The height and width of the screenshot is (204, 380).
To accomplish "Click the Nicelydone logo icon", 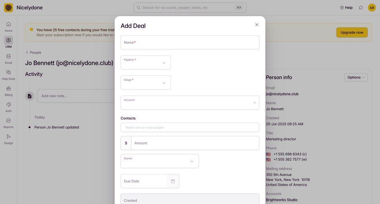I will pyautogui.click(x=8, y=8).
